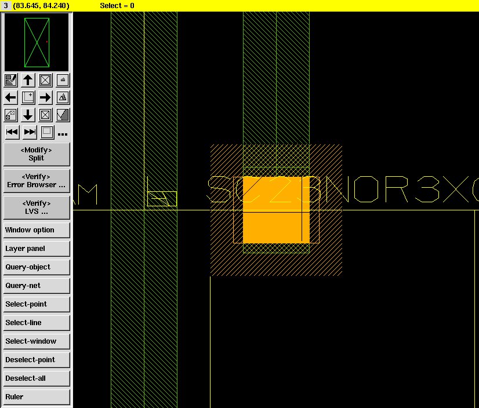Click the dotted square icon beside fast-forward
Image resolution: width=479 pixels, height=408 pixels.
46,132
